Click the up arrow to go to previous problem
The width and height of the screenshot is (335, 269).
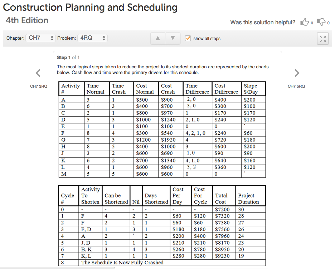(x=157, y=38)
